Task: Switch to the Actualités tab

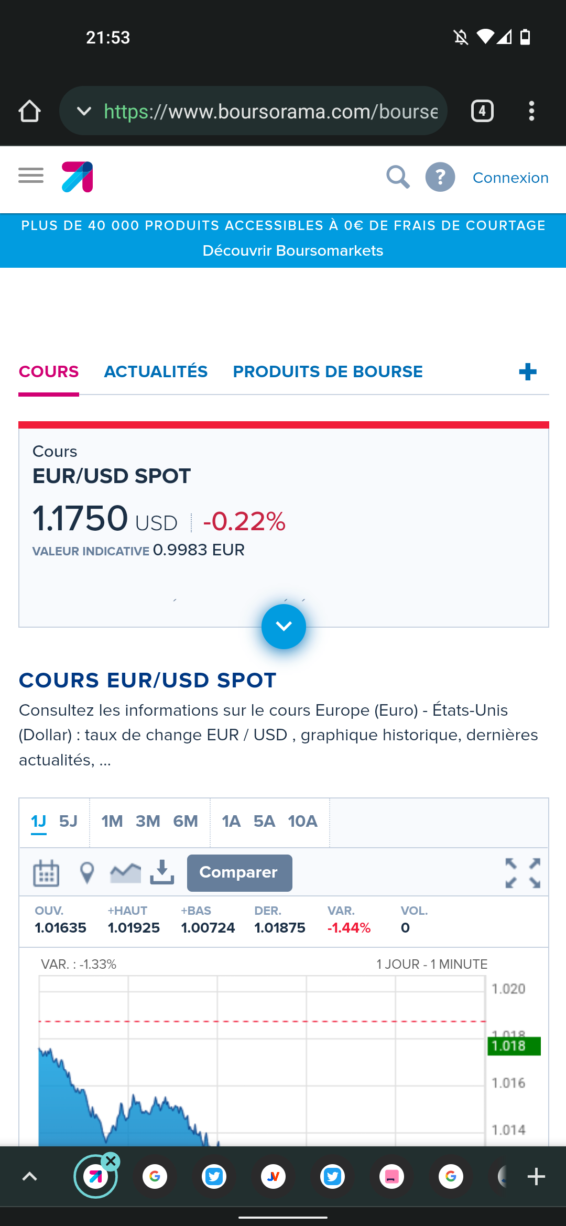Action: pos(156,372)
